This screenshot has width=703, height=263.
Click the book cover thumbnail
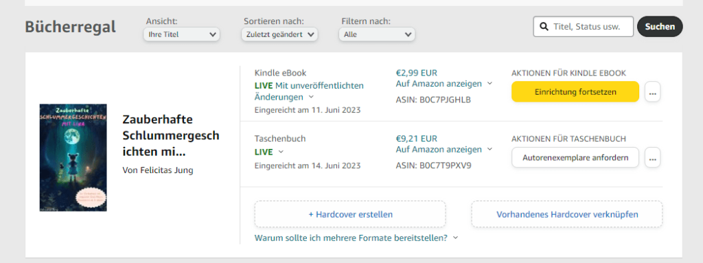click(73, 157)
